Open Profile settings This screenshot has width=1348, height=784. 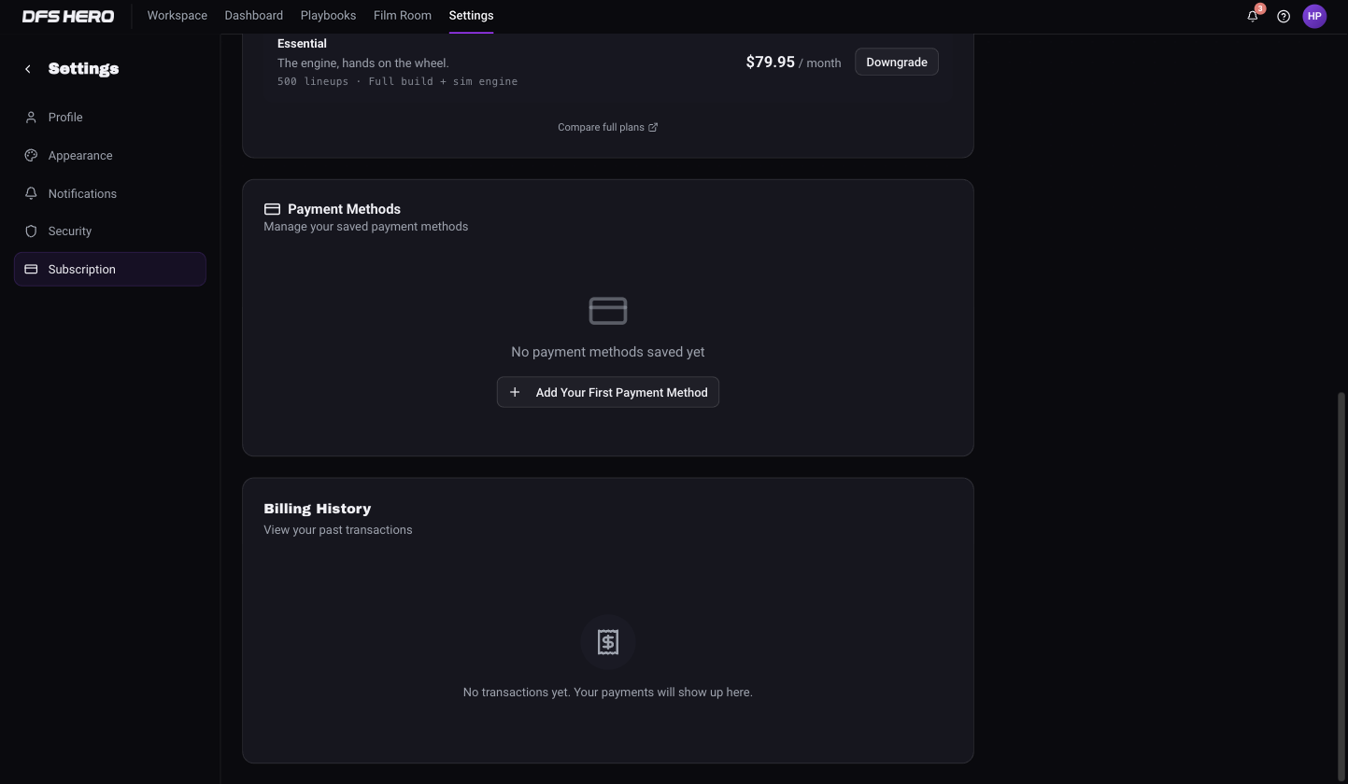tap(110, 117)
